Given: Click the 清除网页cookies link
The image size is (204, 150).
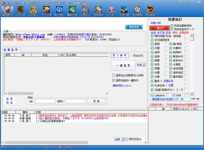Looking at the screenshot, I should [x=121, y=85].
